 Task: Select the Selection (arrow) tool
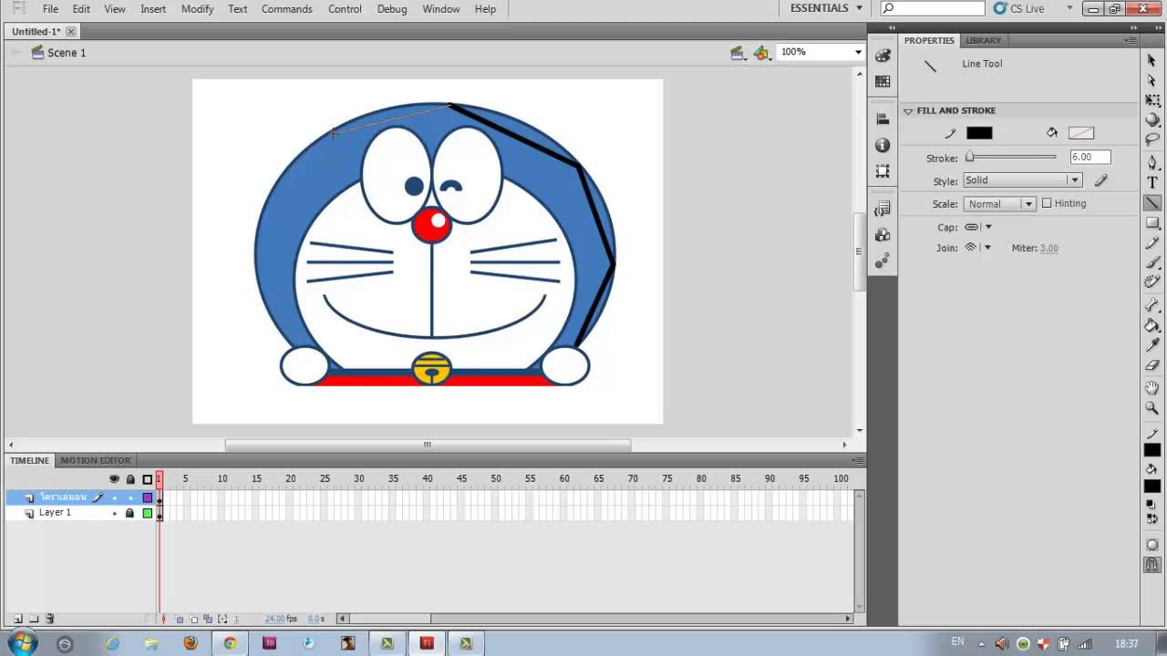pyautogui.click(x=1152, y=60)
